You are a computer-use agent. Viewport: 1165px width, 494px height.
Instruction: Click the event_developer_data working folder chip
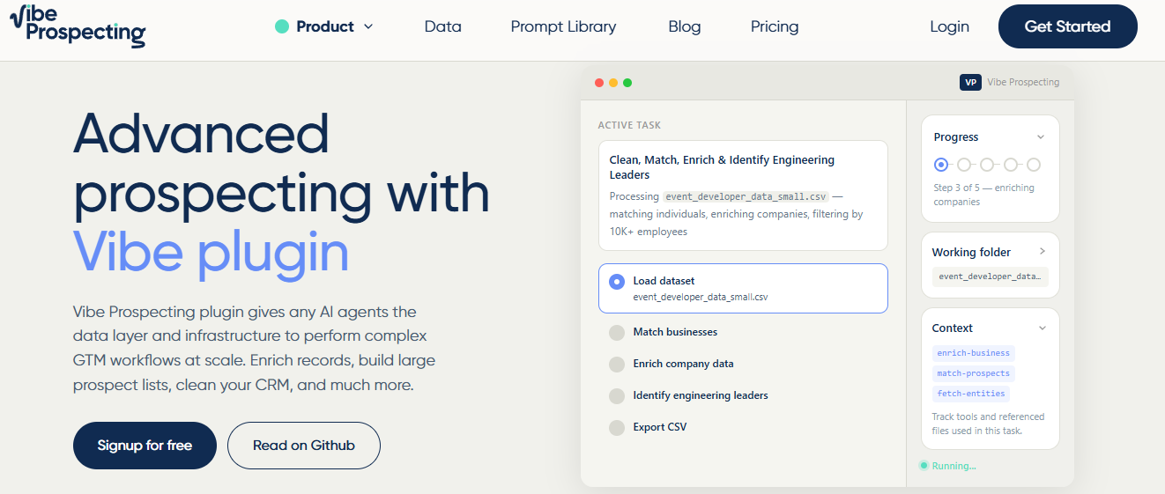pos(991,276)
